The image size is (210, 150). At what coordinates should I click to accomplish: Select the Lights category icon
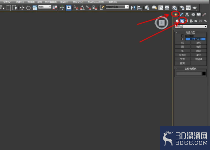(x=187, y=21)
